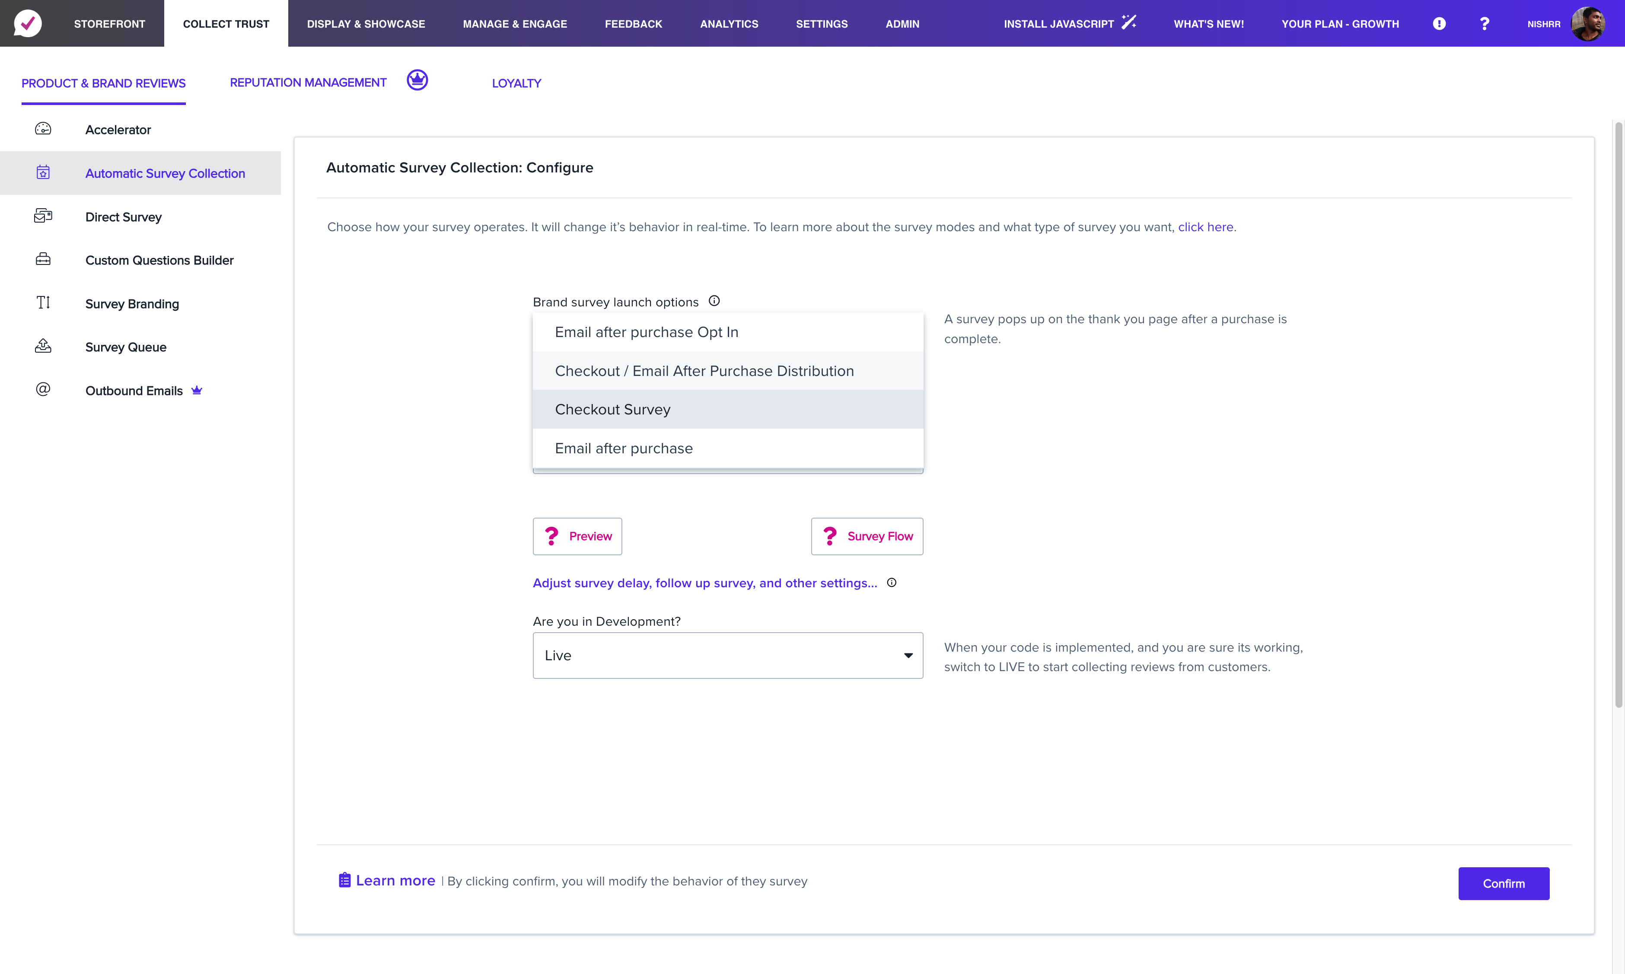This screenshot has height=974, width=1625.
Task: Click the Reputation Management crown badge
Action: click(417, 80)
